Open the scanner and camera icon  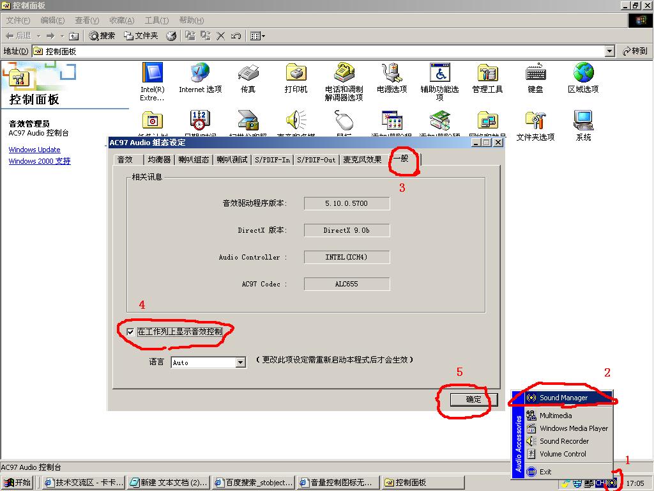pos(248,120)
